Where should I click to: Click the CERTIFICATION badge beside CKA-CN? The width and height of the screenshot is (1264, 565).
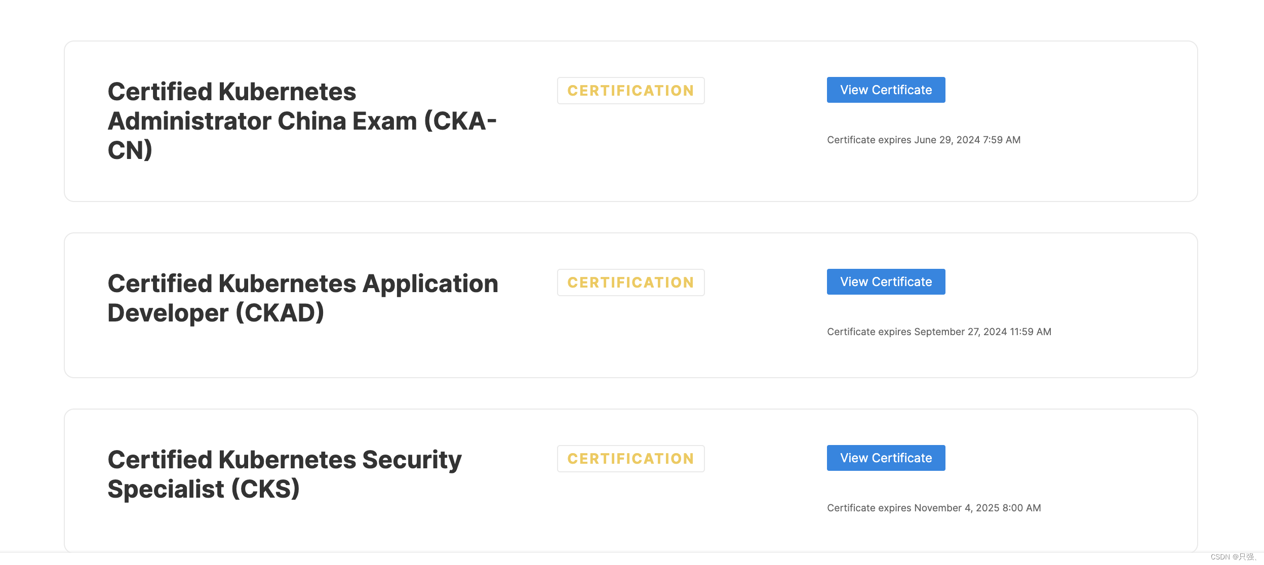[x=630, y=91]
